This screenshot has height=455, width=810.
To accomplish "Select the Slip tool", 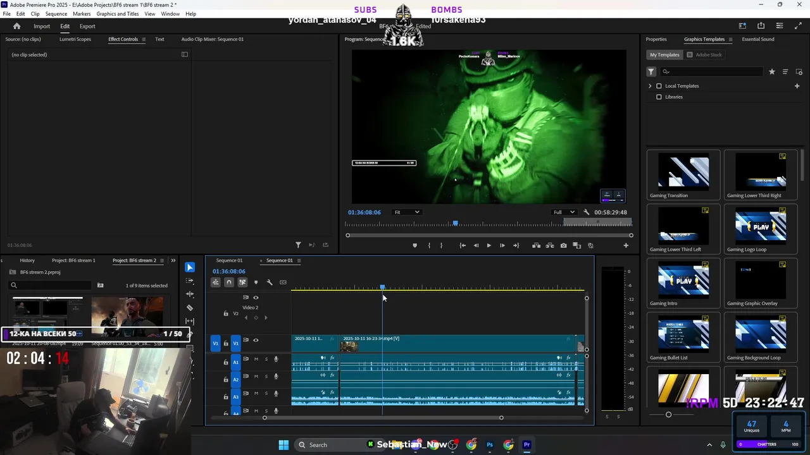I will pyautogui.click(x=190, y=321).
